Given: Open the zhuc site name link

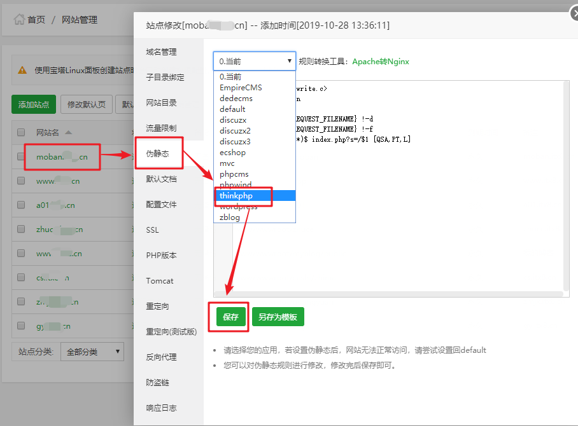Looking at the screenshot, I should tap(59, 230).
